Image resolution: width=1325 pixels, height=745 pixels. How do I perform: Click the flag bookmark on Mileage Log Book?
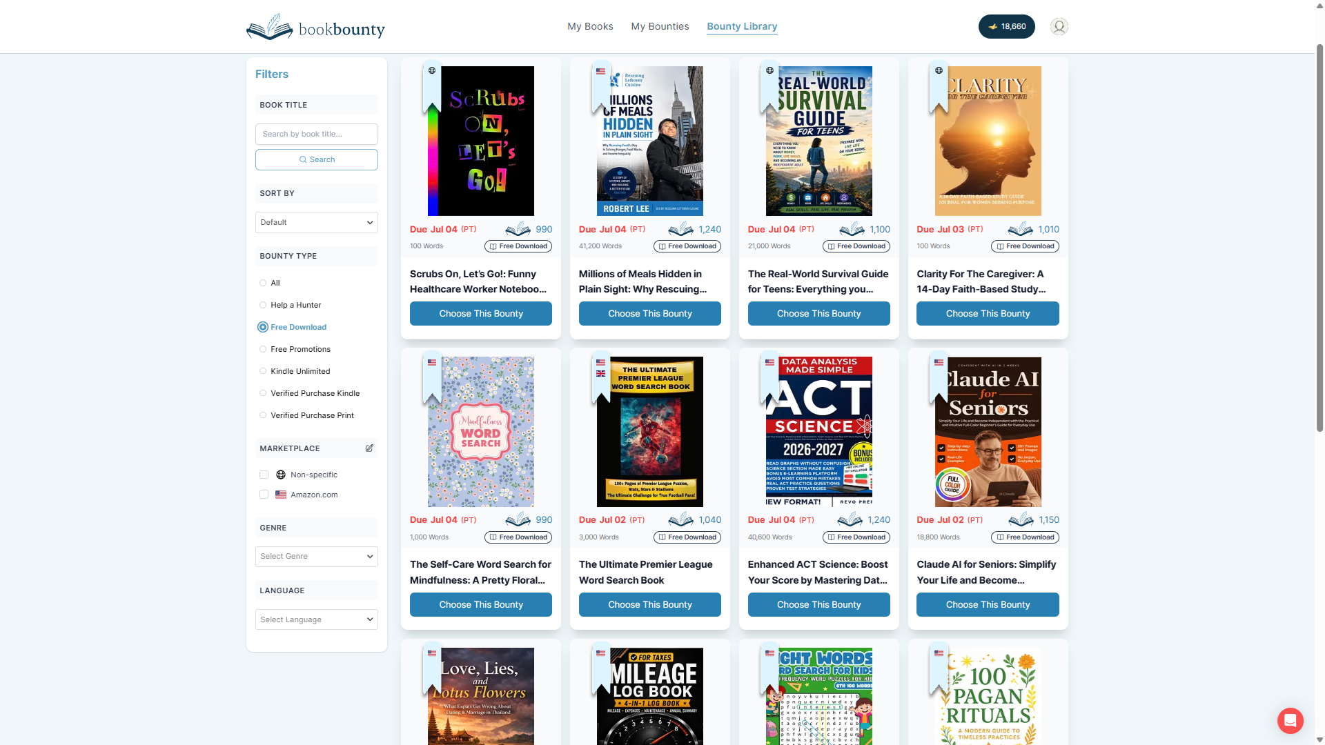coord(601,669)
